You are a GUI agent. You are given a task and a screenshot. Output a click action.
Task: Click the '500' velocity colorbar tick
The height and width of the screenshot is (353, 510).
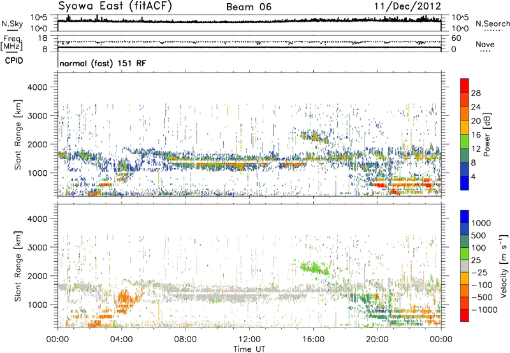pos(479,235)
